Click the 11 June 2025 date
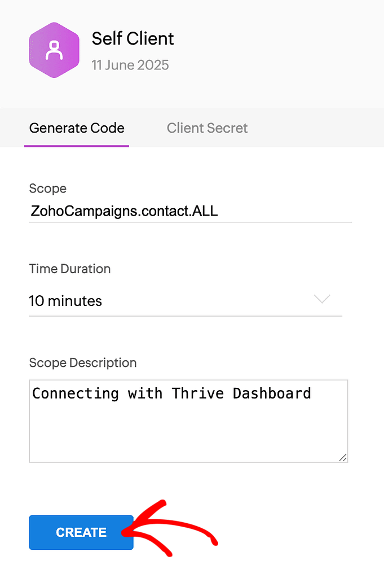The width and height of the screenshot is (384, 578). click(x=130, y=65)
